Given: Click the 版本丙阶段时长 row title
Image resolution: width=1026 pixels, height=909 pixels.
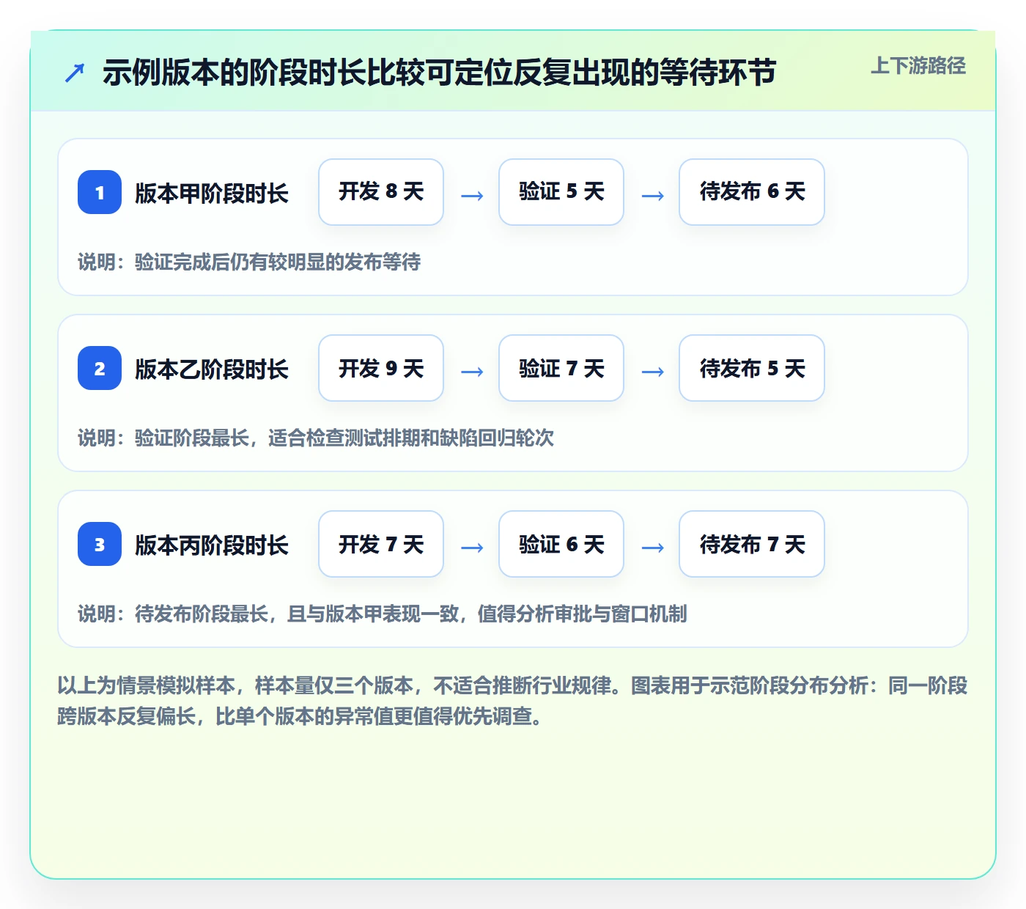Looking at the screenshot, I should tap(212, 545).
